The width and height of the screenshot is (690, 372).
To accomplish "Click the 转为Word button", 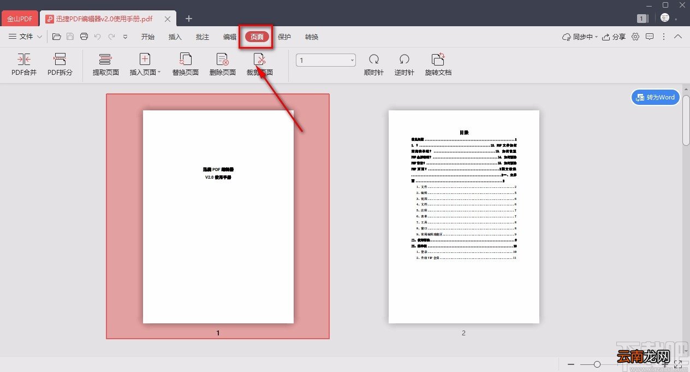I will [x=656, y=97].
